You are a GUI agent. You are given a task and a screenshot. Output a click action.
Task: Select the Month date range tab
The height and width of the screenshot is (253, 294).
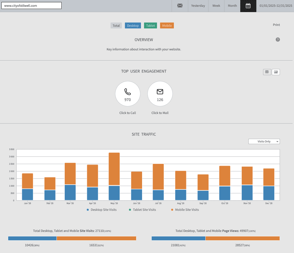tap(232, 6)
